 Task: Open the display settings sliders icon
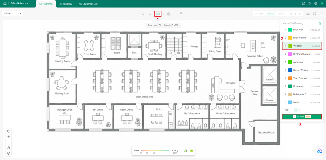322,14
